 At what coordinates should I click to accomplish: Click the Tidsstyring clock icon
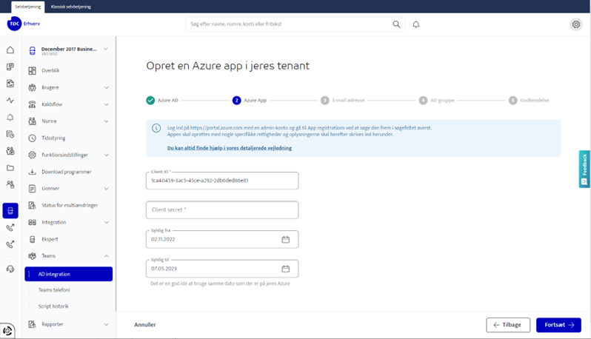pos(33,138)
